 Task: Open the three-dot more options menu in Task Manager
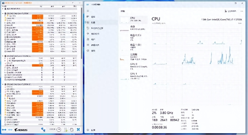242,11
